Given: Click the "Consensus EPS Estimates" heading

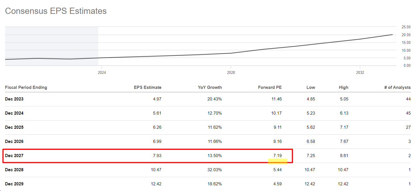Looking at the screenshot, I should tap(56, 11).
